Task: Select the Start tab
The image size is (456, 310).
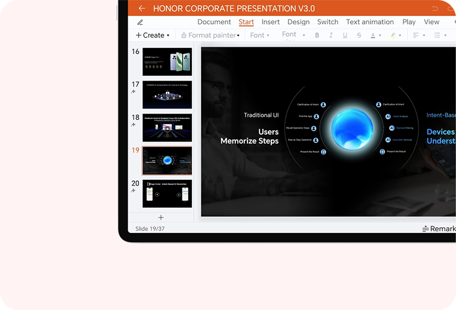Action: click(246, 22)
